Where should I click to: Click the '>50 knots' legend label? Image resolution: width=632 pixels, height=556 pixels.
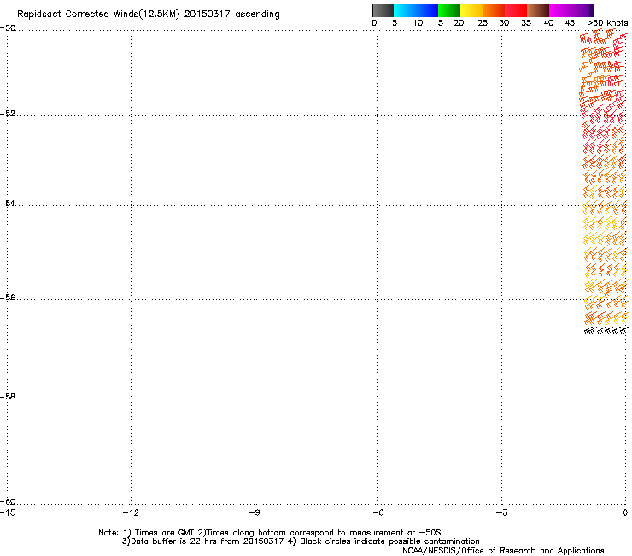click(607, 23)
